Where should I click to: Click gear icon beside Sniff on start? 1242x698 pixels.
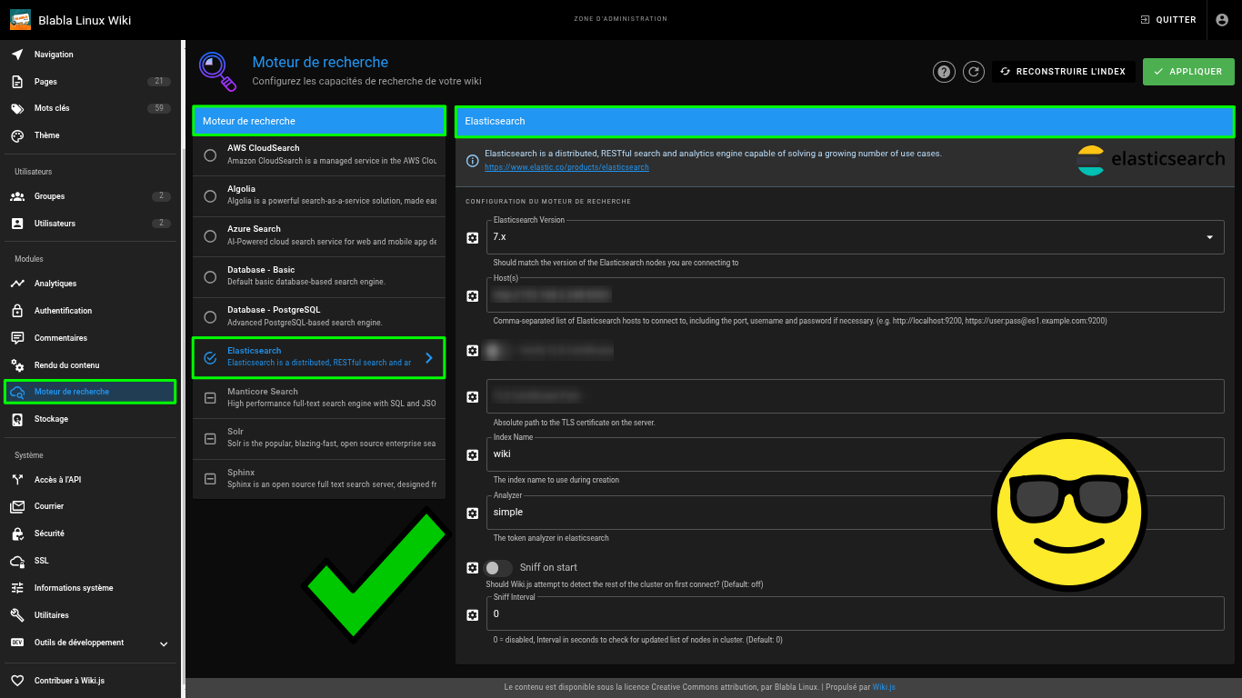472,568
